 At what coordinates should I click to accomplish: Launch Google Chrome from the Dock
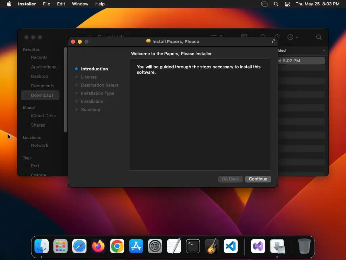(117, 246)
